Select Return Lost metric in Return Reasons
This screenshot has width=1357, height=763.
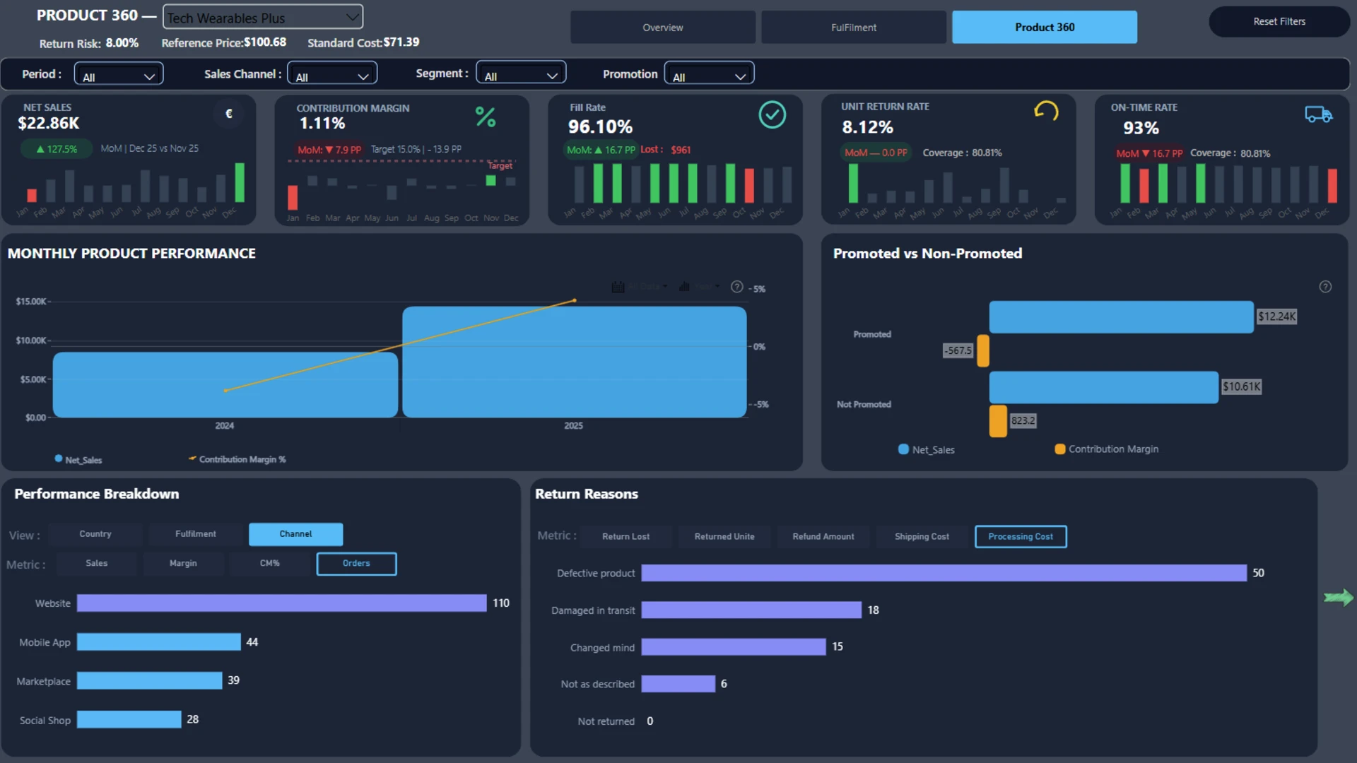(x=625, y=537)
